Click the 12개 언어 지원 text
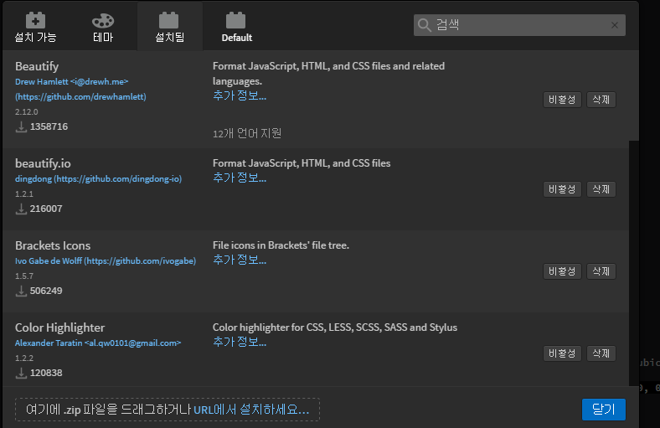The height and width of the screenshot is (428, 660). pyautogui.click(x=247, y=133)
